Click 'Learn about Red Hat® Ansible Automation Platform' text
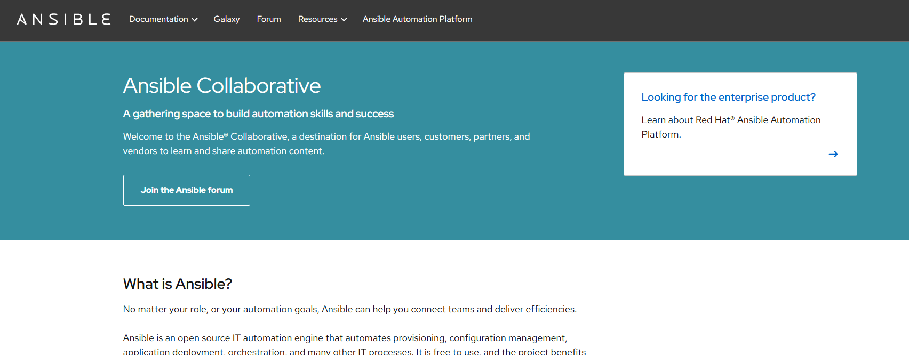 [x=731, y=127]
